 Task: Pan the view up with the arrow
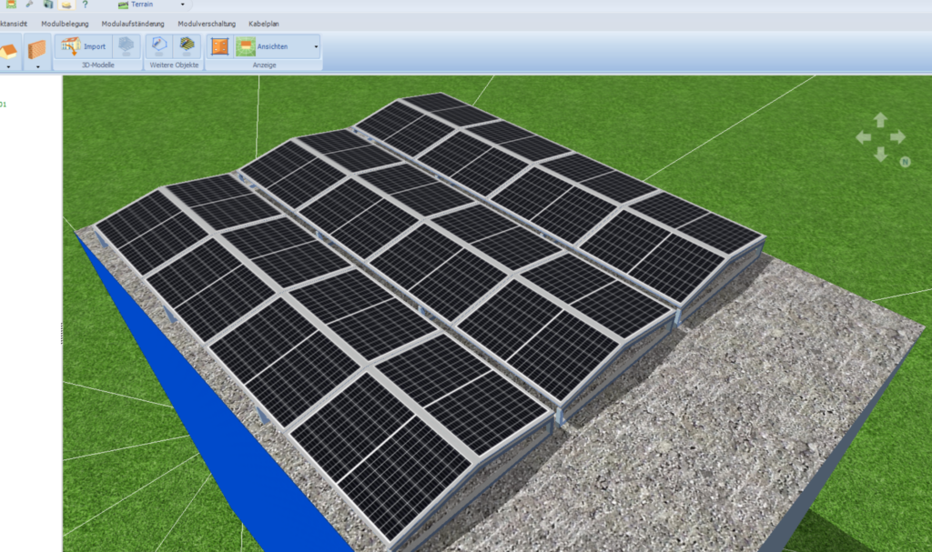click(880, 120)
